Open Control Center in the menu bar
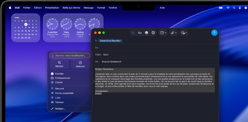248x122 pixels. (240, 8)
